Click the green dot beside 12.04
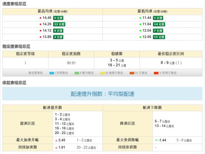 coord(140,31)
